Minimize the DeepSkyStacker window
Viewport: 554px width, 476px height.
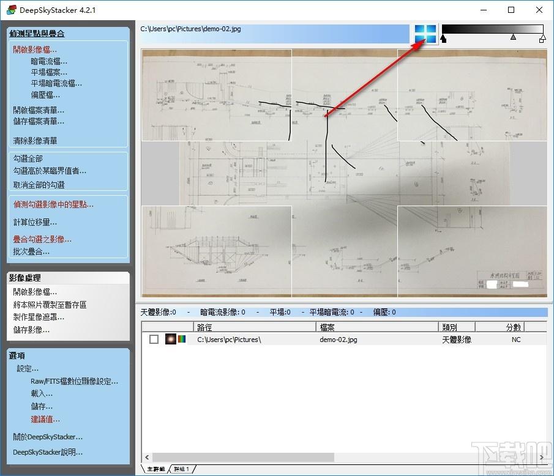[x=484, y=10]
